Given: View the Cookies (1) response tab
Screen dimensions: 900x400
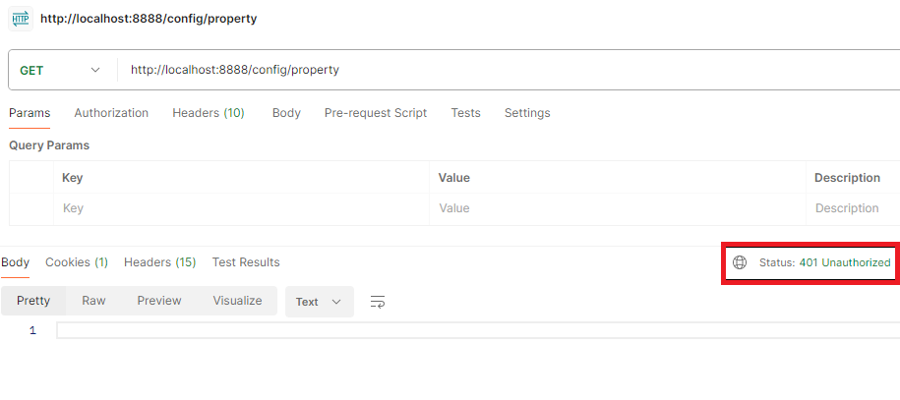Looking at the screenshot, I should [77, 262].
